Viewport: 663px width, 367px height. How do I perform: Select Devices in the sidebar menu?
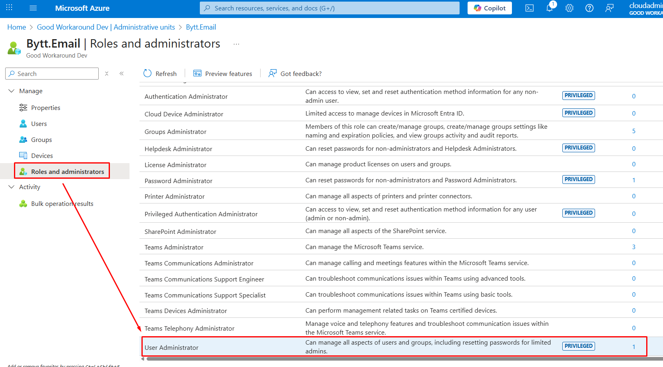[42, 156]
